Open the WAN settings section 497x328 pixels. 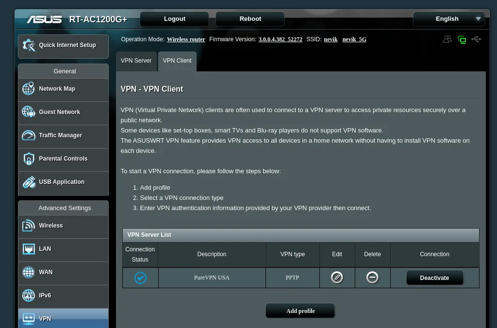pyautogui.click(x=45, y=272)
